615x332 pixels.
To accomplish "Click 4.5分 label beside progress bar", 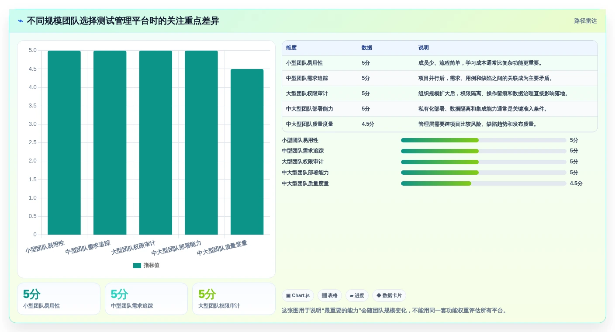I will (576, 183).
